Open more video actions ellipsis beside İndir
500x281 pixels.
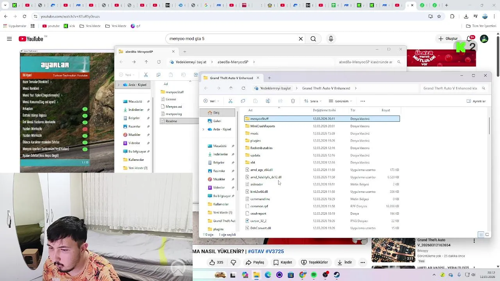point(362,262)
